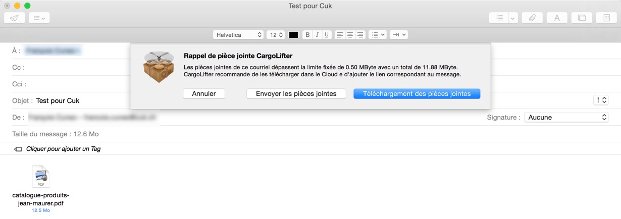The height and width of the screenshot is (219, 621).
Task: Open the photo browser icon
Action: 582,18
